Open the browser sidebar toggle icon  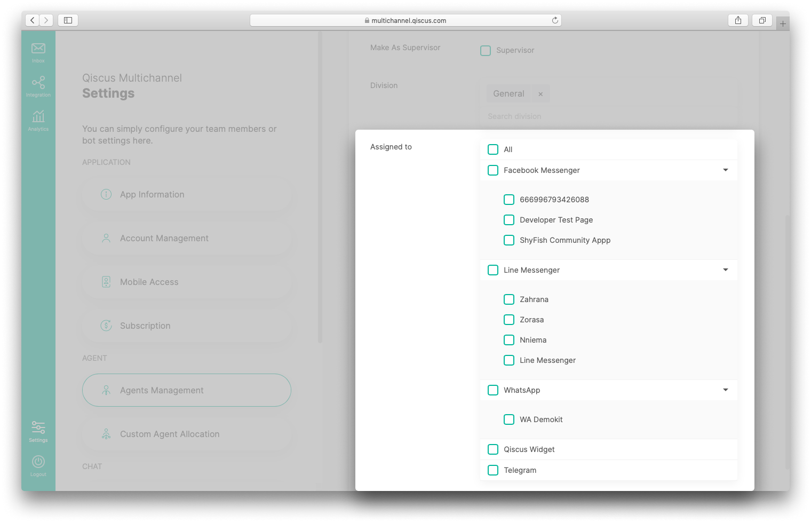(x=68, y=20)
